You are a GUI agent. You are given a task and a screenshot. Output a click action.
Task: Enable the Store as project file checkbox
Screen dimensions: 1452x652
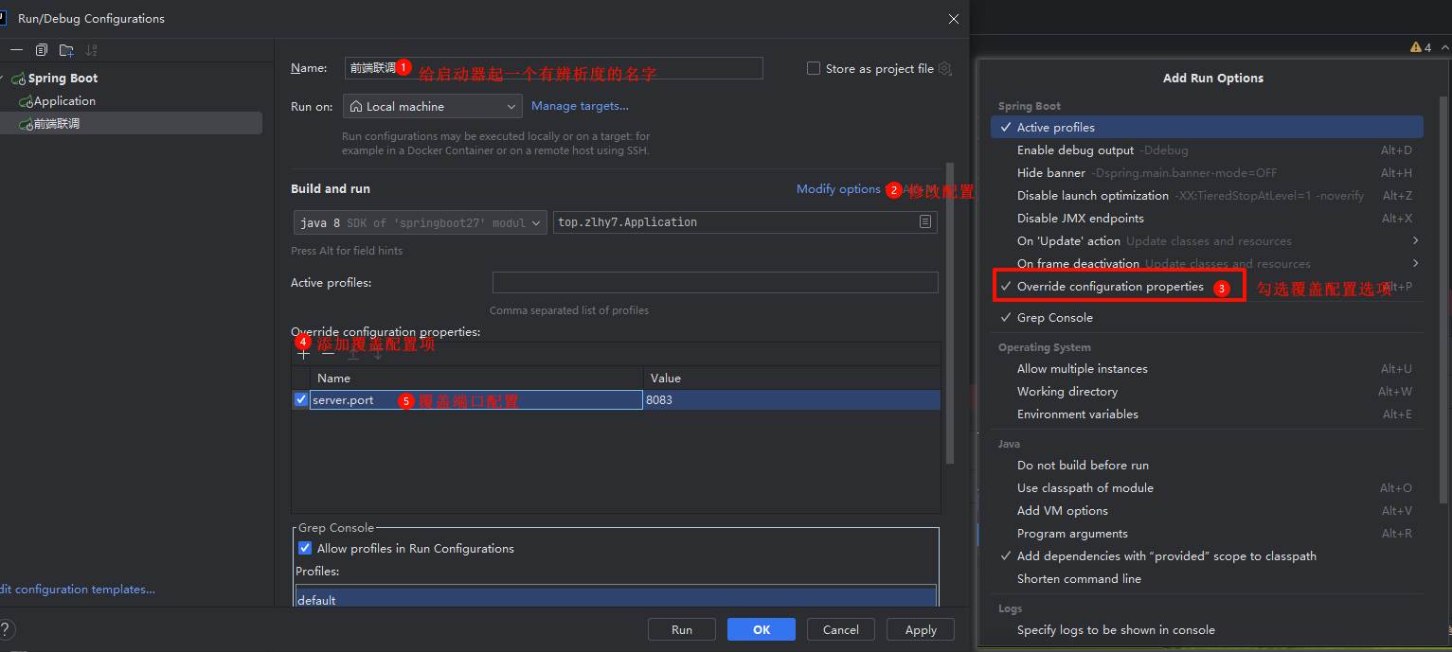click(813, 69)
